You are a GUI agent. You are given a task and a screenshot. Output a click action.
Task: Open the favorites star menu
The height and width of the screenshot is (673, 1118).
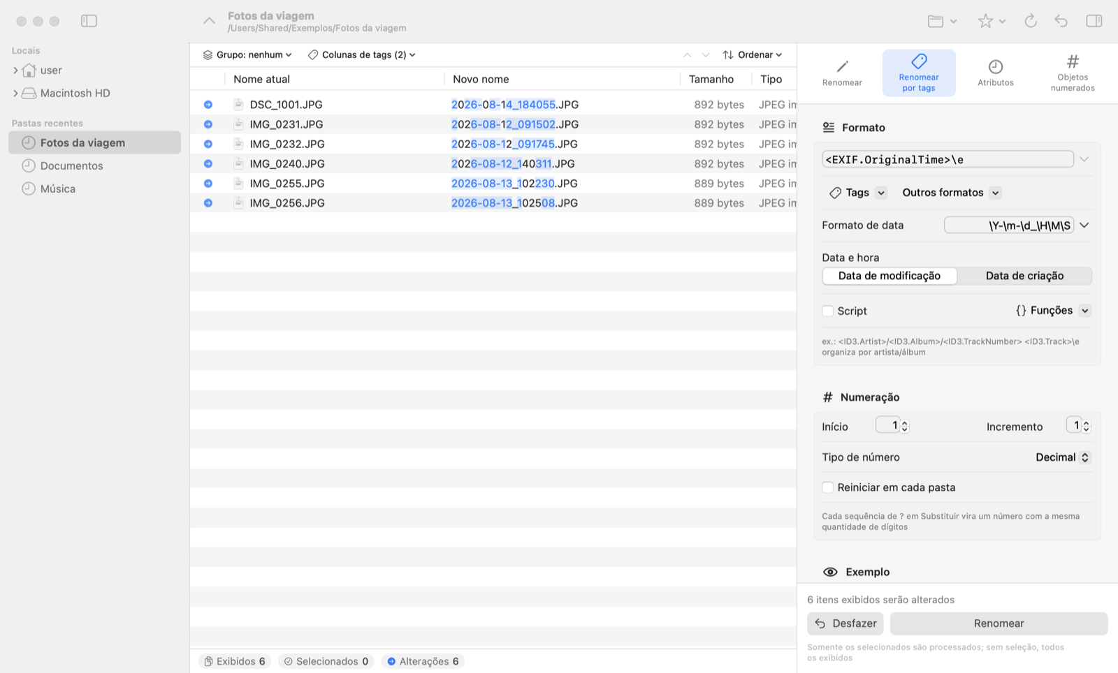tap(991, 21)
